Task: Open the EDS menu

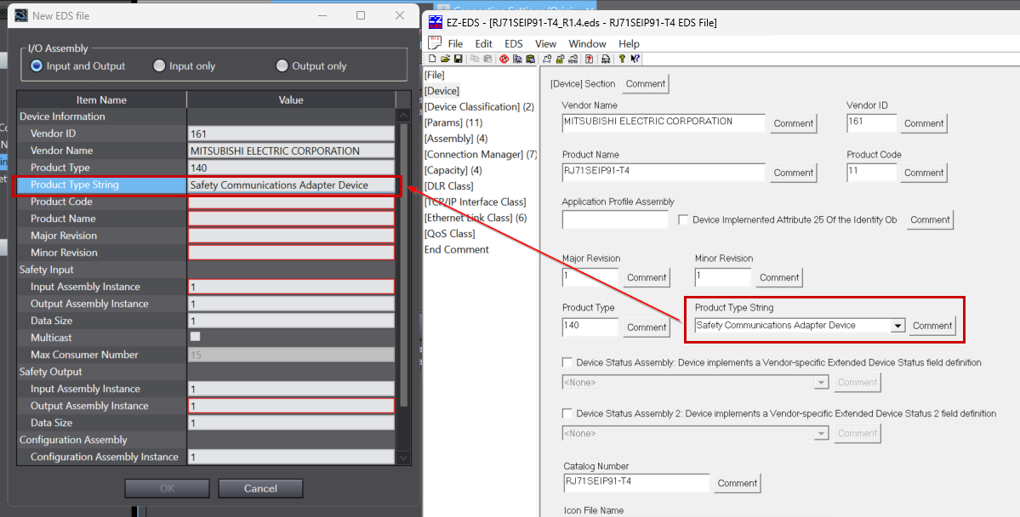Action: (x=513, y=43)
